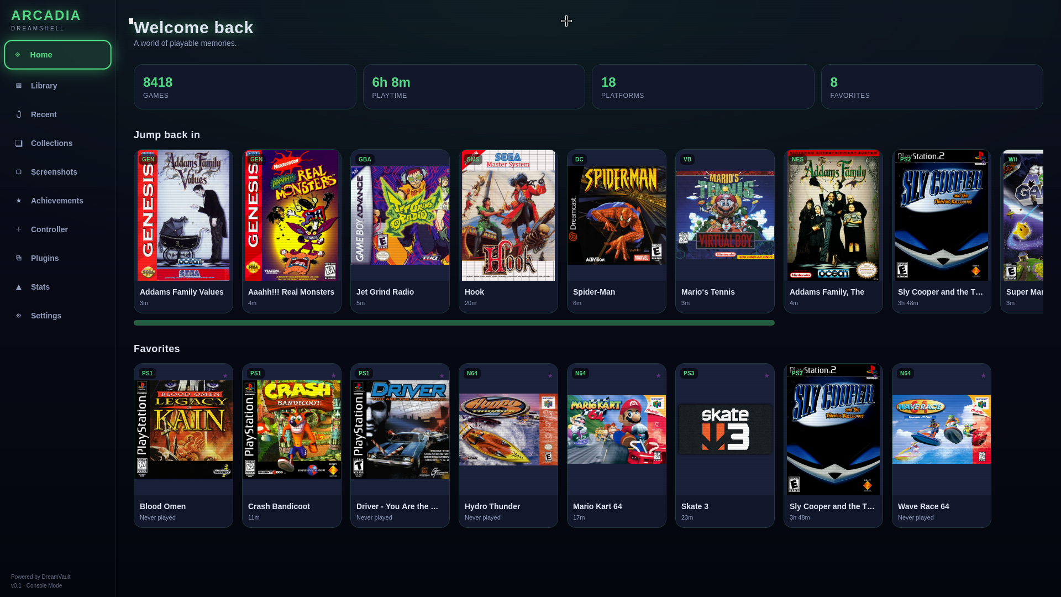Unfavorite Driver using its star

[x=442, y=376]
